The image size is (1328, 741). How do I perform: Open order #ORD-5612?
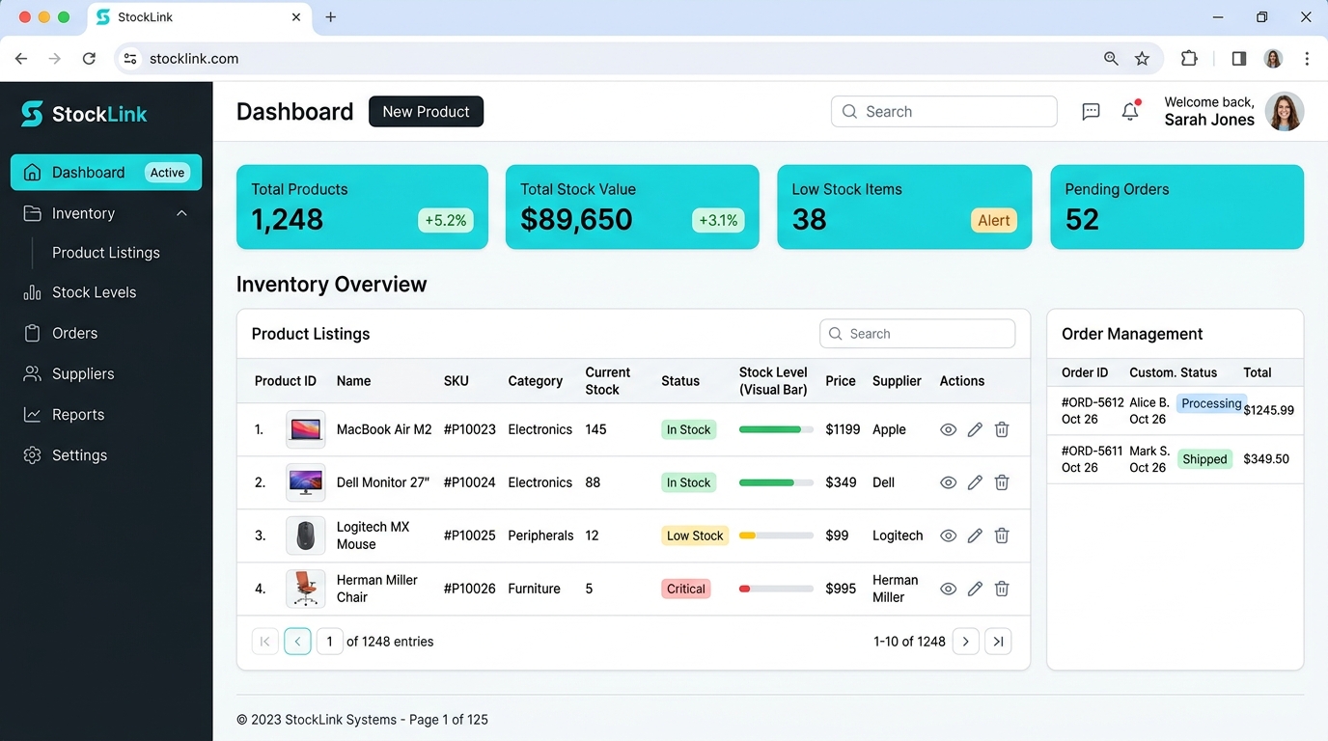(1093, 402)
